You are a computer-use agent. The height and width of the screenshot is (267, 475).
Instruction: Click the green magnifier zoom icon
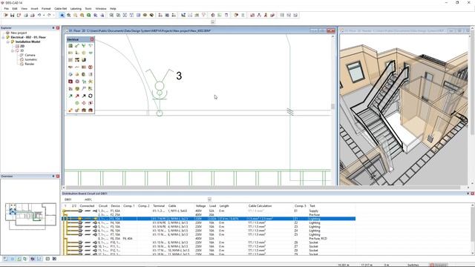click(89, 15)
